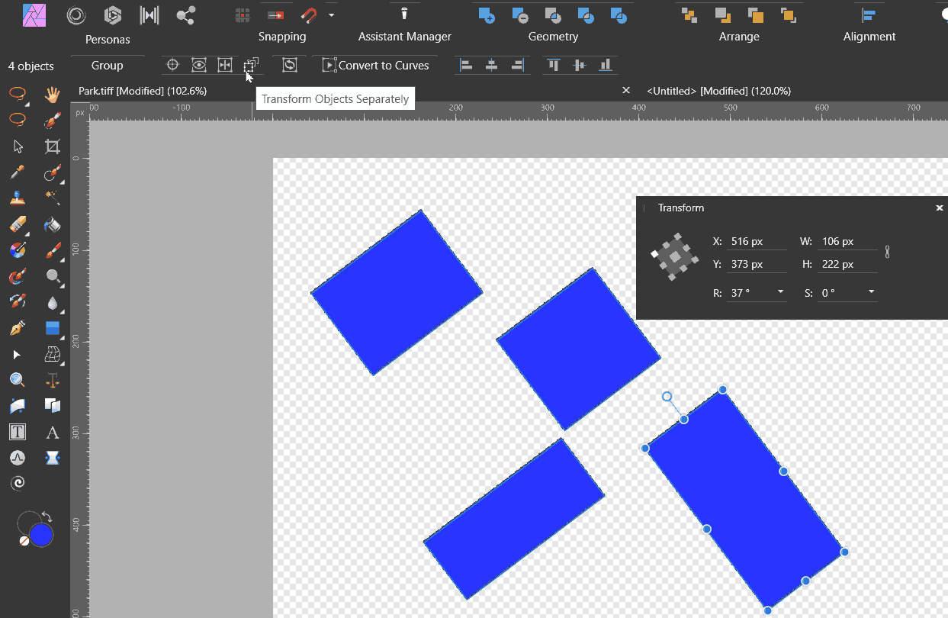Click Convert to Curves button
Viewport: 948px width, 618px height.
pos(375,66)
